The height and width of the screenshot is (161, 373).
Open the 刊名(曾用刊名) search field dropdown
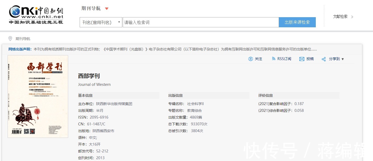(x=101, y=22)
